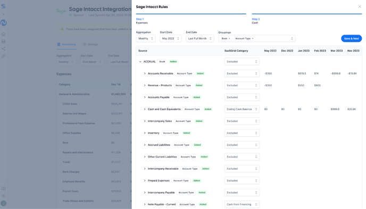The image size is (366, 209).
Task: Open the link icon in sidebar
Action: [4, 56]
